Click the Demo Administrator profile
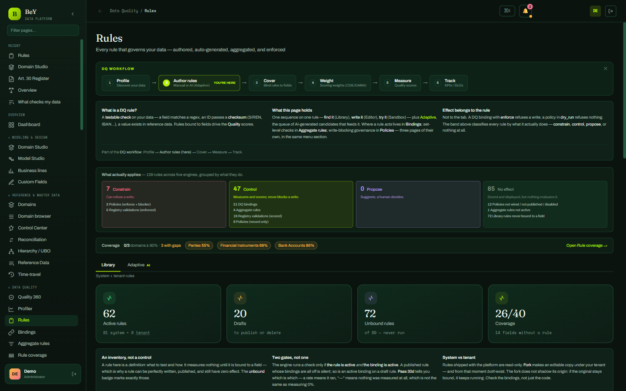 [x=43, y=374]
